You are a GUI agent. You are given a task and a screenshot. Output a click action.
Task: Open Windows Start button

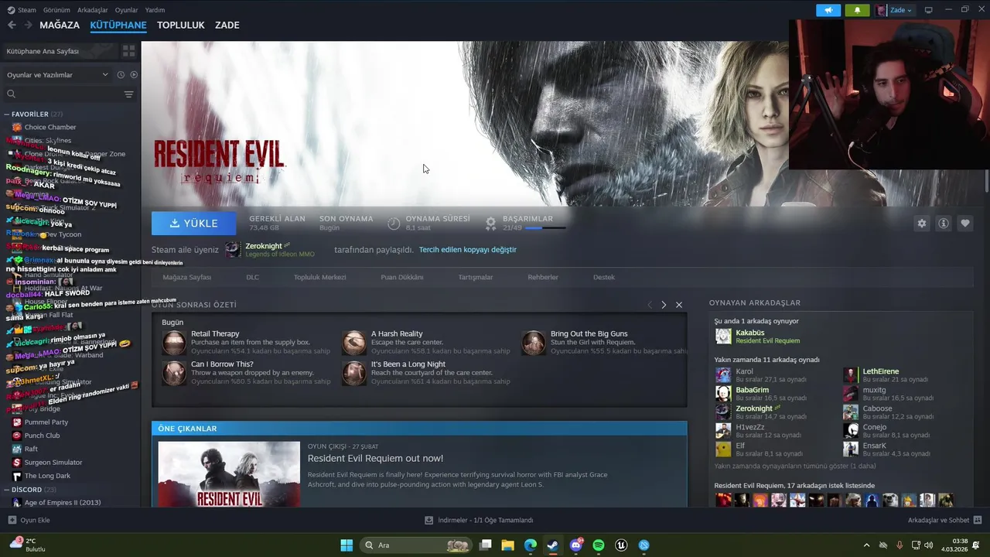(346, 545)
